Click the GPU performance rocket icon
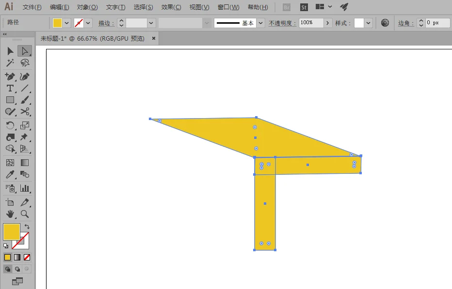 (344, 7)
